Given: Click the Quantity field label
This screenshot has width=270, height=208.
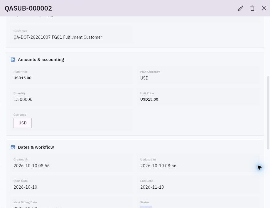Looking at the screenshot, I should tap(19, 93).
